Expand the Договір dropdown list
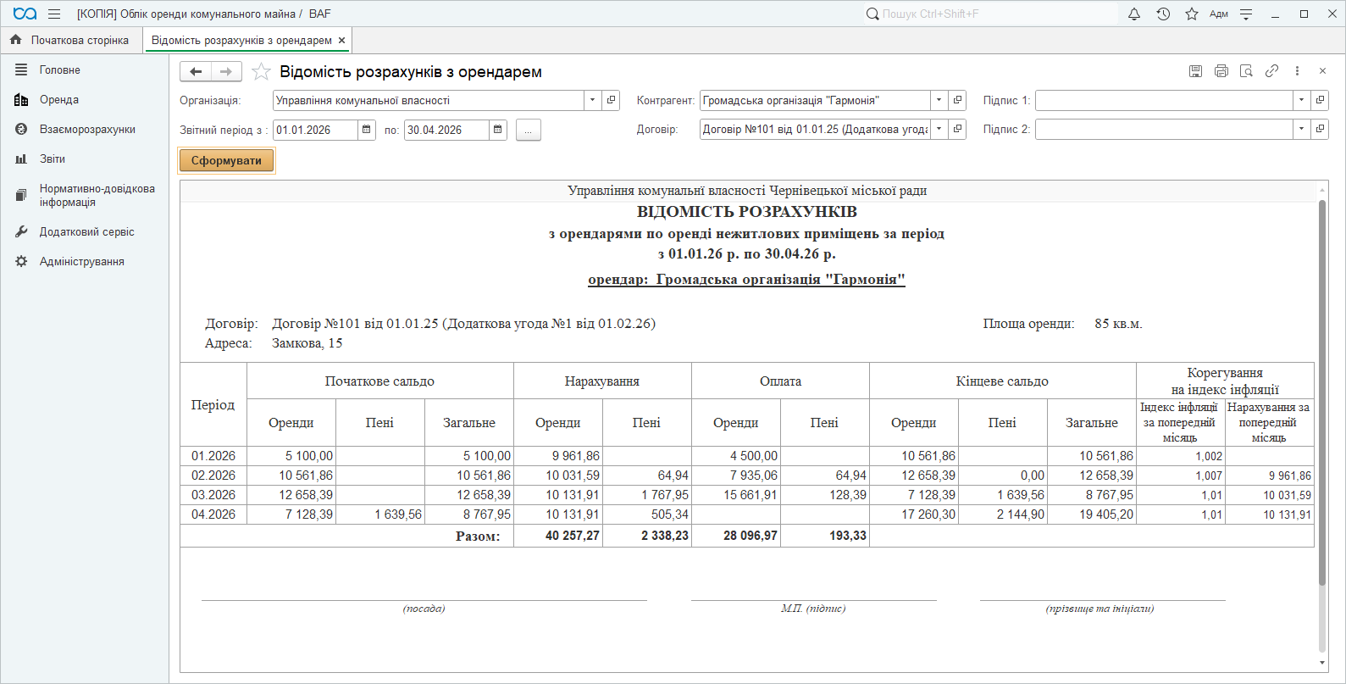Screen dimensions: 1346x684 click(939, 130)
